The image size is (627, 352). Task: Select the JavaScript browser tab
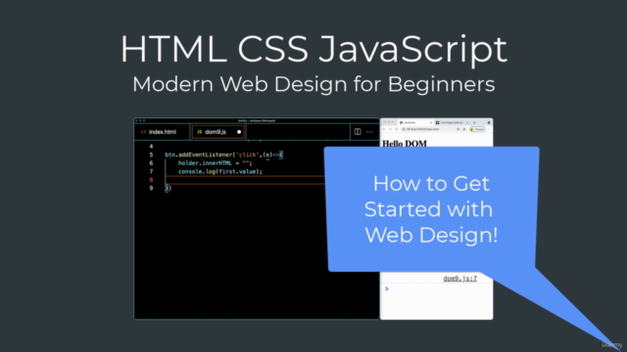[415, 122]
